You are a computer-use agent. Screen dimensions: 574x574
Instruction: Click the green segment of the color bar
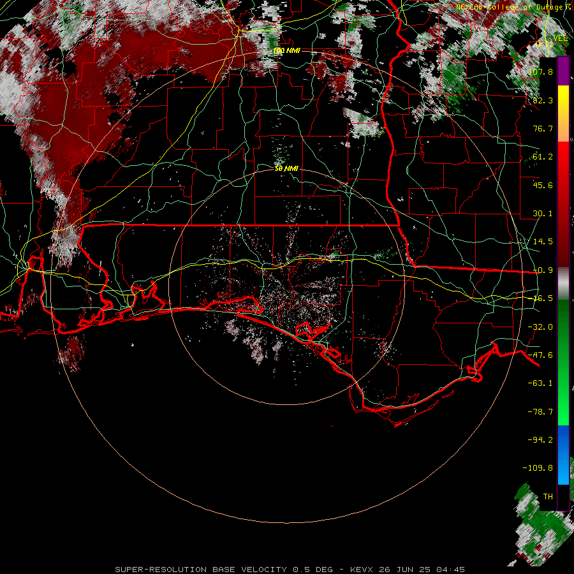(x=563, y=362)
